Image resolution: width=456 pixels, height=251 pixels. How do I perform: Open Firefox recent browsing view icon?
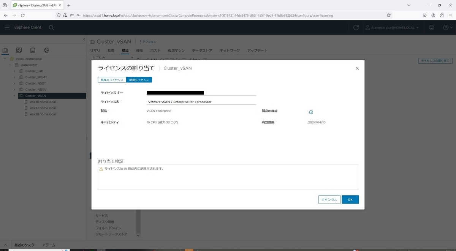tap(5, 5)
